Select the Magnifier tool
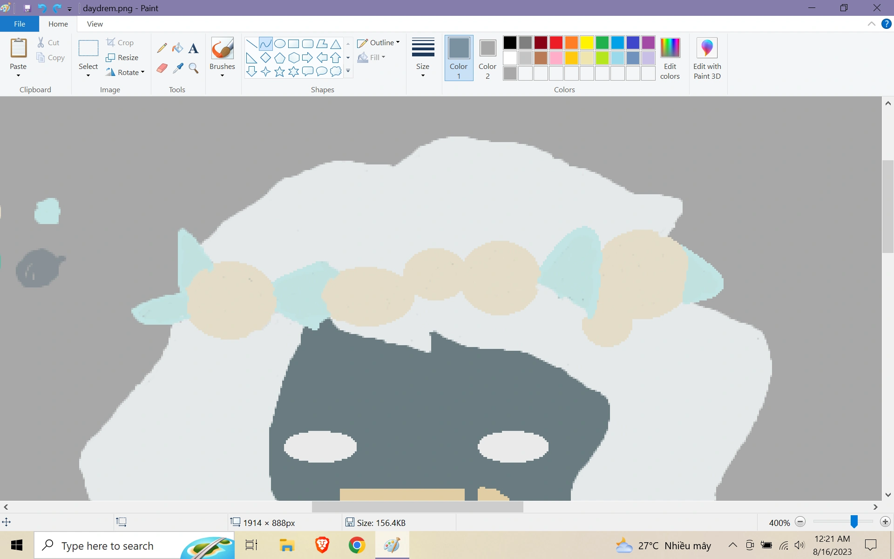The width and height of the screenshot is (894, 559). [193, 68]
